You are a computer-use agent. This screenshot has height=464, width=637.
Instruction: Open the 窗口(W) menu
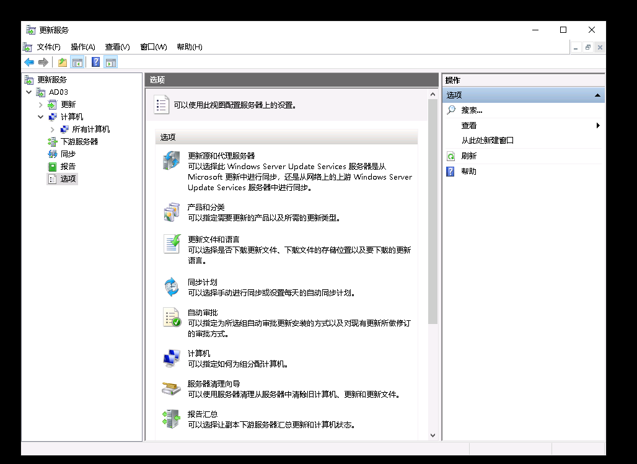click(x=154, y=47)
